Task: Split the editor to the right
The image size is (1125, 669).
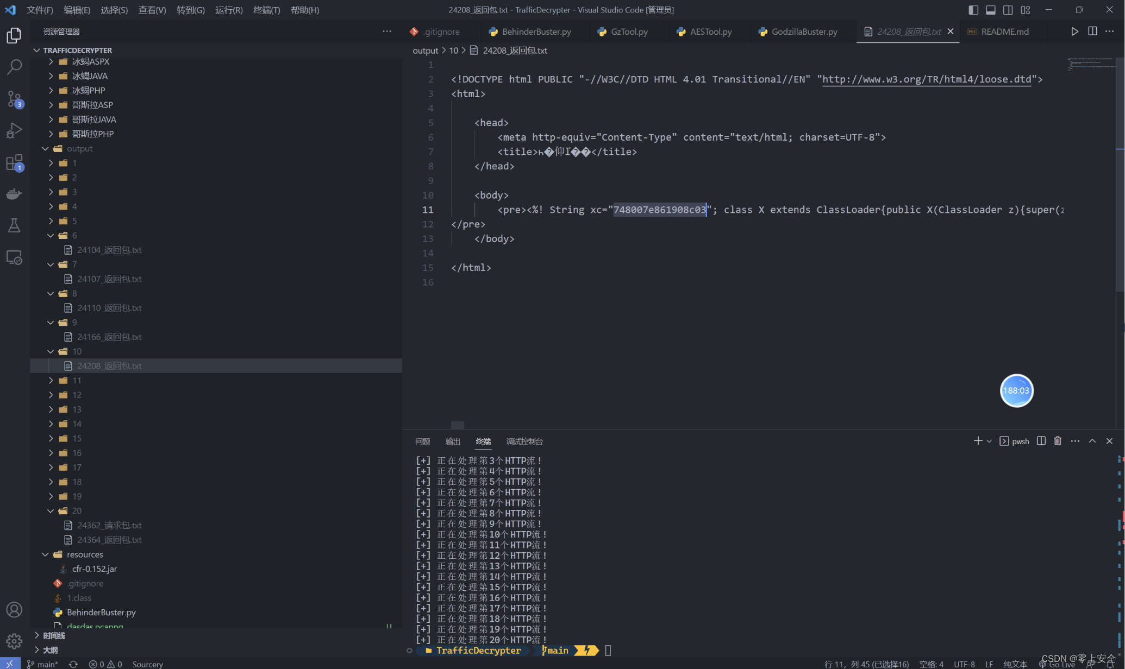Action: click(1092, 31)
